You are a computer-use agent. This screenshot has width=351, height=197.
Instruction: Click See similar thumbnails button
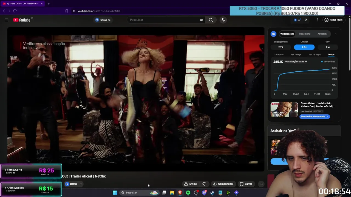click(x=315, y=117)
